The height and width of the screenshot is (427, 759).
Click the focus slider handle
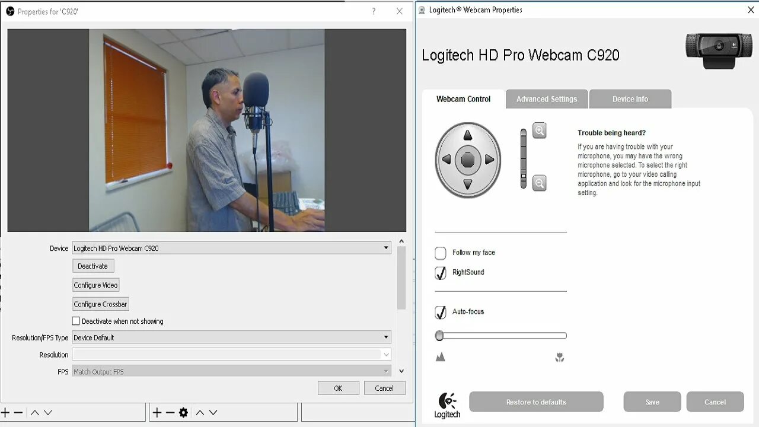[x=439, y=336]
